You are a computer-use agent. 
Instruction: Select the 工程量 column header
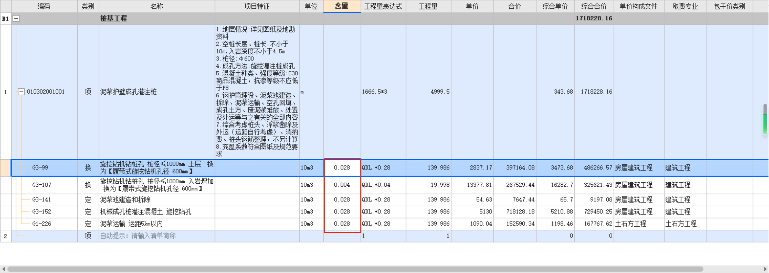click(x=429, y=6)
